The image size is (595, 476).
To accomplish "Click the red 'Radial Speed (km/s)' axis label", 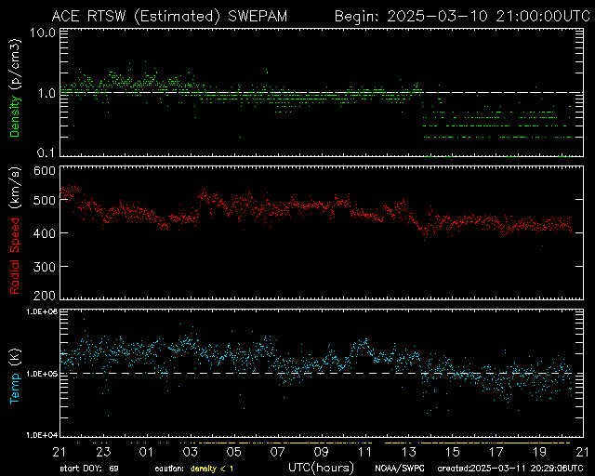I will [14, 231].
